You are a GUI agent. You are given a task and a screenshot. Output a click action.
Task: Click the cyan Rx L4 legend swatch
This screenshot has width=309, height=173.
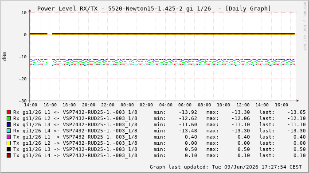pyautogui.click(x=8, y=131)
